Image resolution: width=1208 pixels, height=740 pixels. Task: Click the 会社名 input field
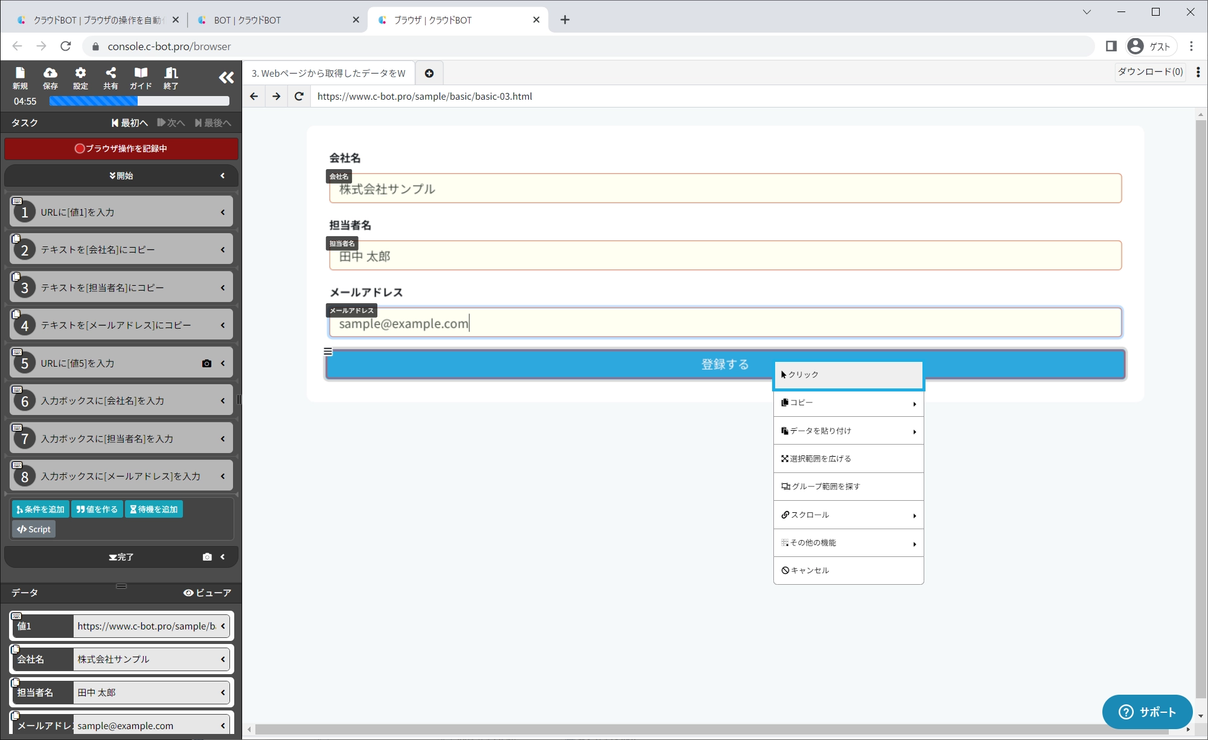pos(725,189)
